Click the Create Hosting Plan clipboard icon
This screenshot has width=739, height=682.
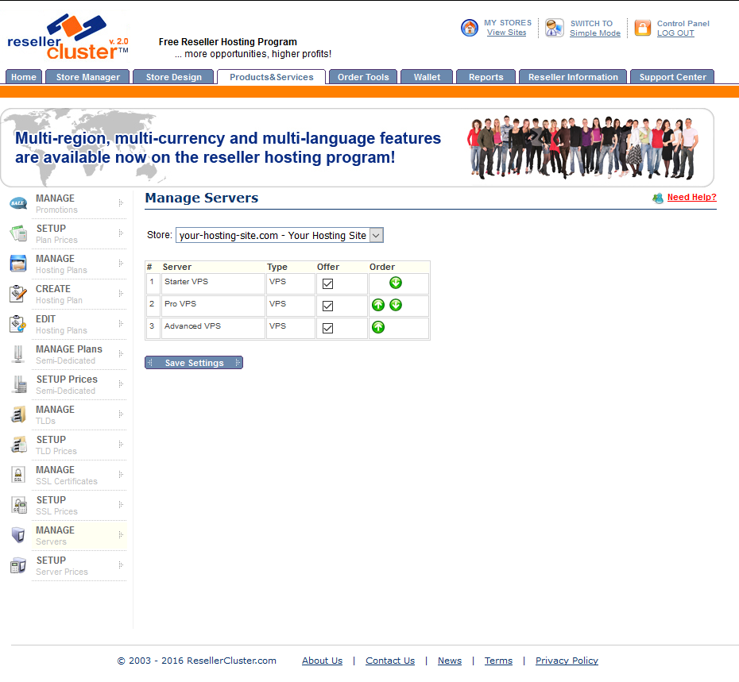click(x=18, y=294)
